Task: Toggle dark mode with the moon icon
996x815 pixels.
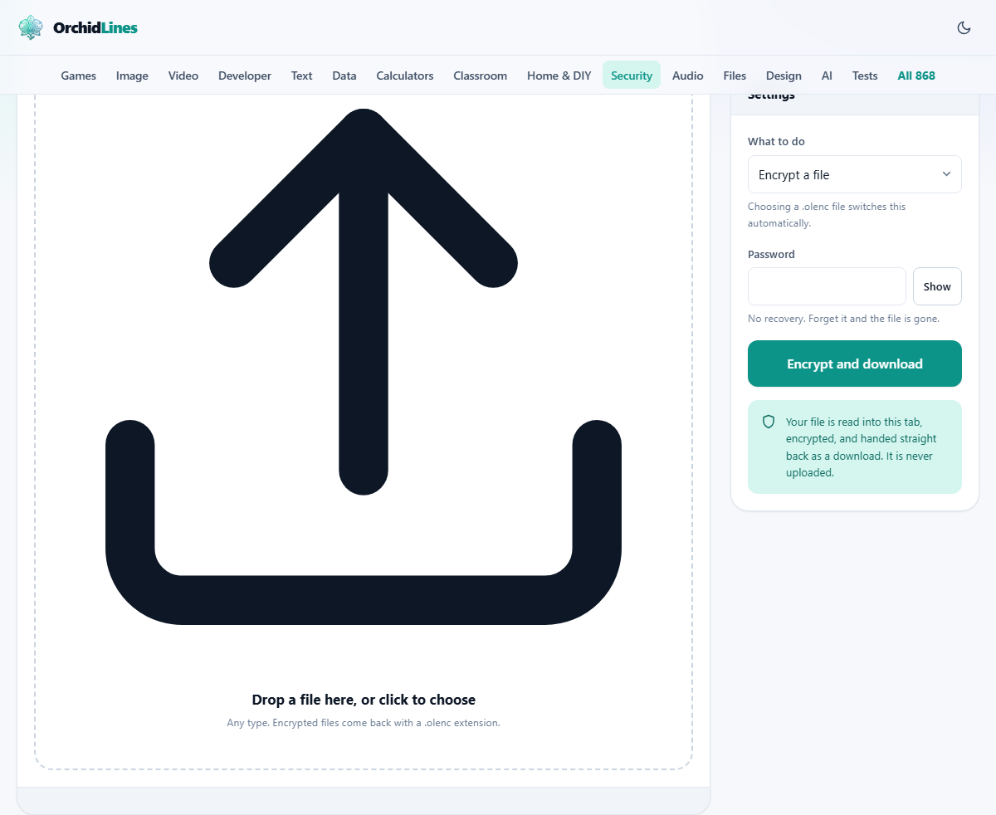Action: pos(964,27)
